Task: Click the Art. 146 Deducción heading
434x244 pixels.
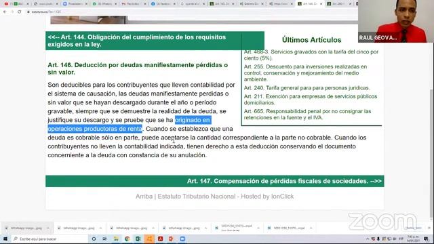Action: click(x=138, y=68)
